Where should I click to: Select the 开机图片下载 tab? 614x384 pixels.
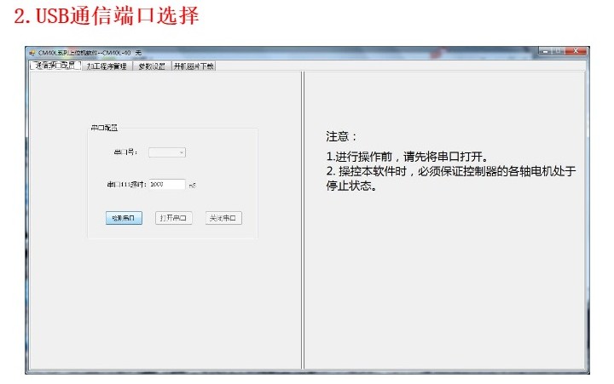(194, 66)
